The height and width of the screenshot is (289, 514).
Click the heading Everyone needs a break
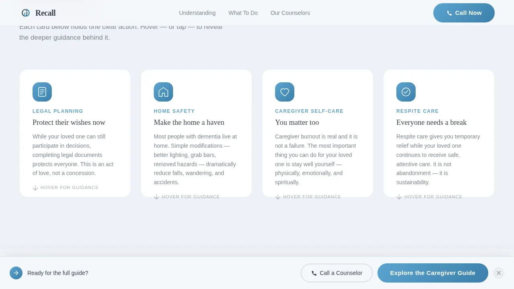coord(432,122)
